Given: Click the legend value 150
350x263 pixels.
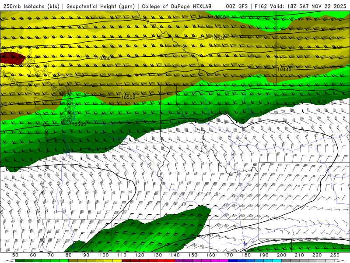Looking at the screenshot, I should 193,255.
